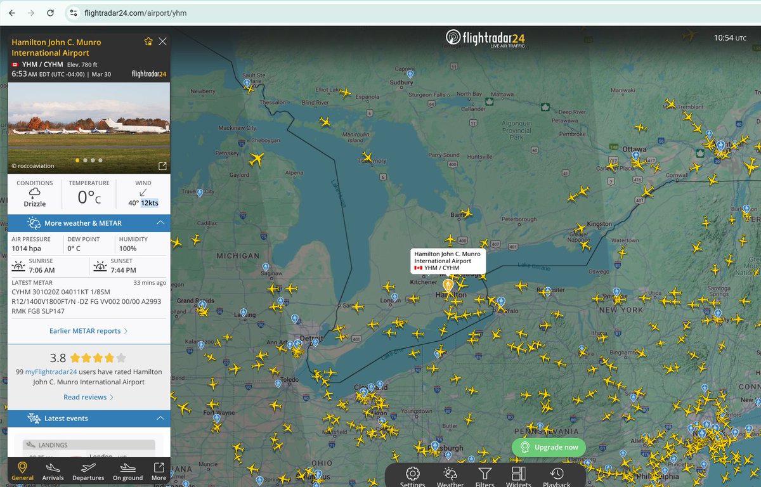Open the Weather layer tool
The image size is (761, 487).
coord(450,477)
